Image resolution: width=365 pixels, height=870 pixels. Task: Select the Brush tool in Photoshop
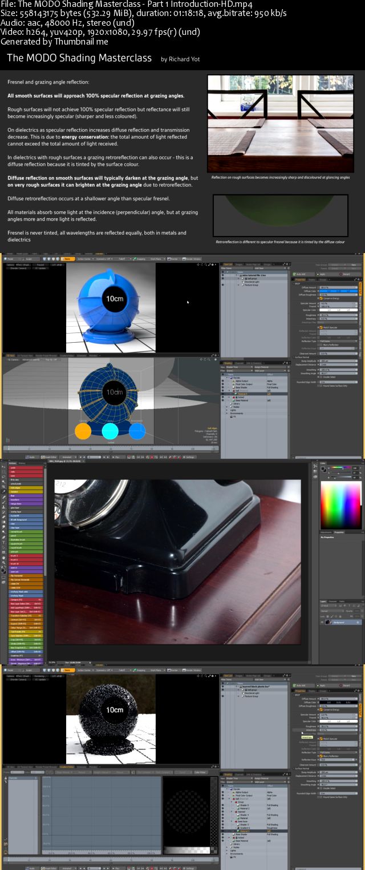tap(3, 502)
